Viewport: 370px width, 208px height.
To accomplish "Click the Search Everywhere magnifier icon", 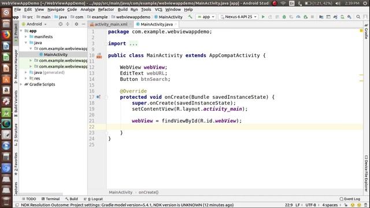I will coord(358,17).
